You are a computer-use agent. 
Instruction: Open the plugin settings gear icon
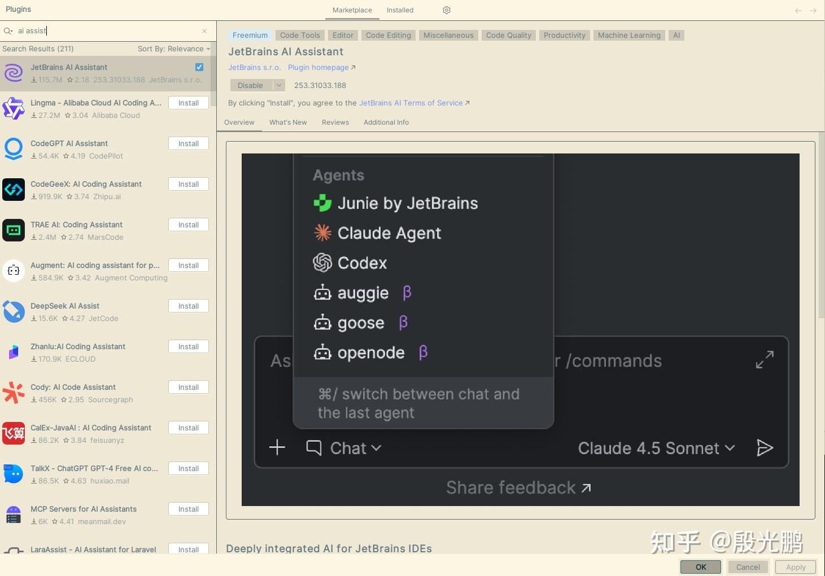[447, 10]
